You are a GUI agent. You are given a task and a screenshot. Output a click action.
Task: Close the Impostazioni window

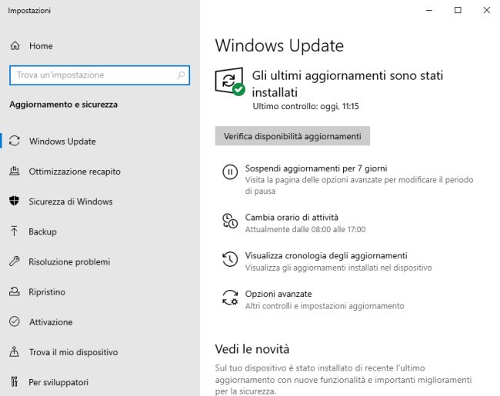click(486, 10)
